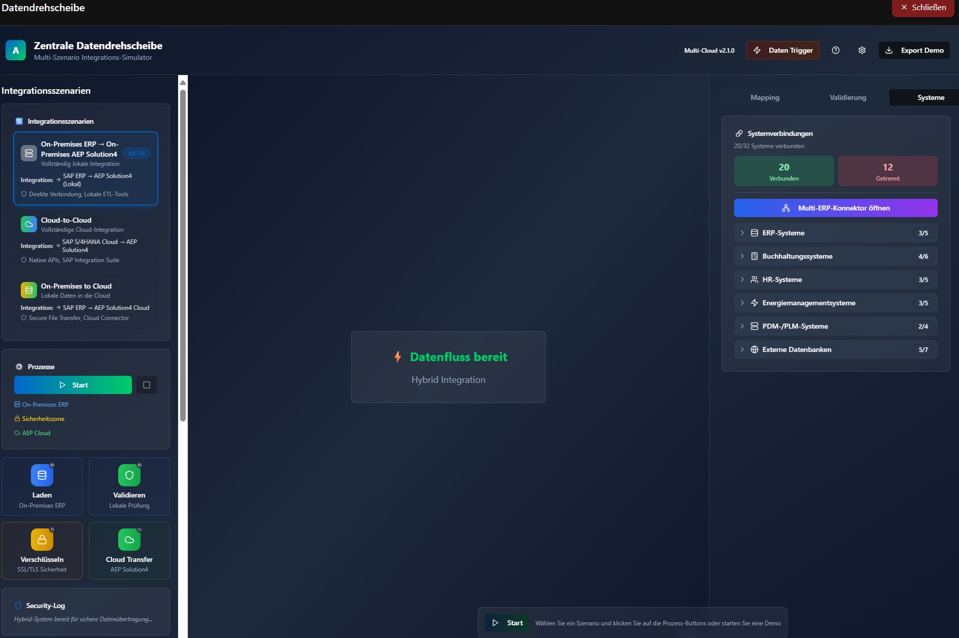The height and width of the screenshot is (638, 959).
Task: Expand the ERP-Systeme group
Action: [835, 233]
